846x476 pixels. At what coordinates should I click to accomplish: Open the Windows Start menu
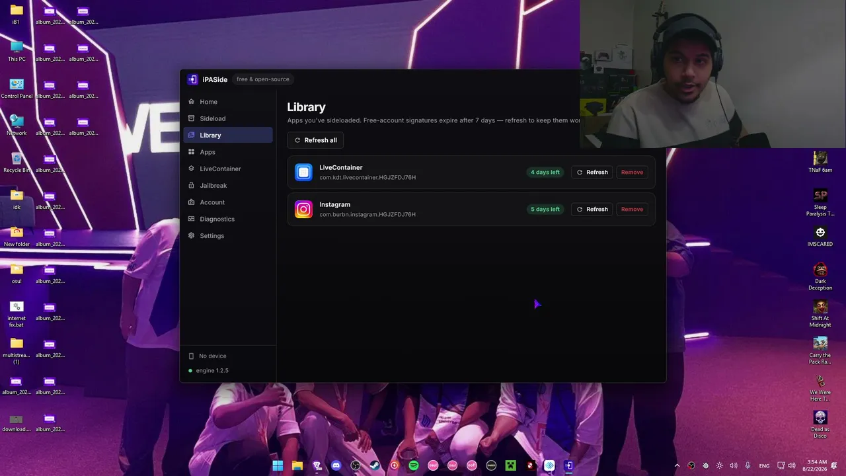278,465
